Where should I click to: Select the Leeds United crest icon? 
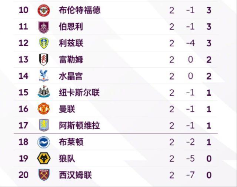coord(44,43)
